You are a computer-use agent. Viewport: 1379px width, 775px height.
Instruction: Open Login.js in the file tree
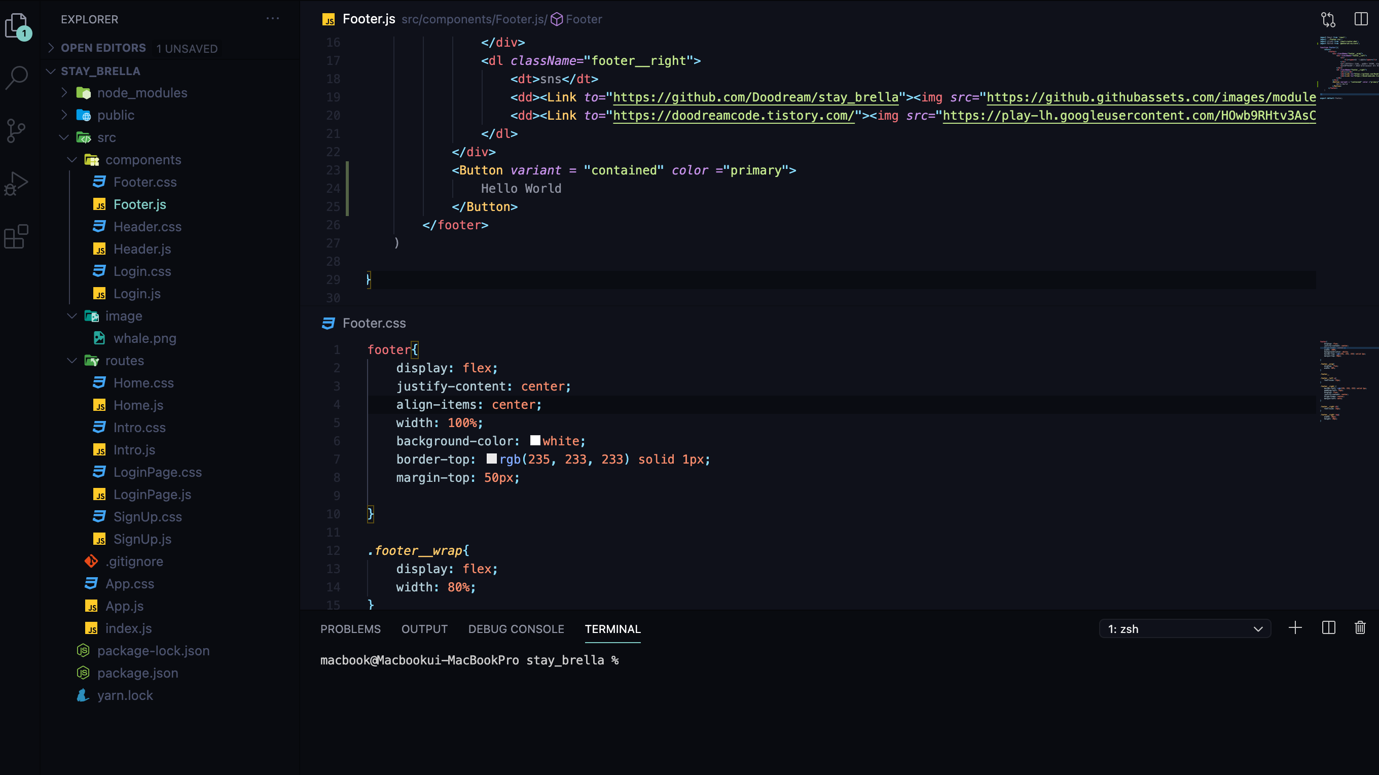[137, 294]
